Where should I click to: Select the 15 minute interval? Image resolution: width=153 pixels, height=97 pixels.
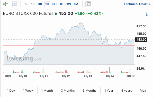click(x=33, y=4)
